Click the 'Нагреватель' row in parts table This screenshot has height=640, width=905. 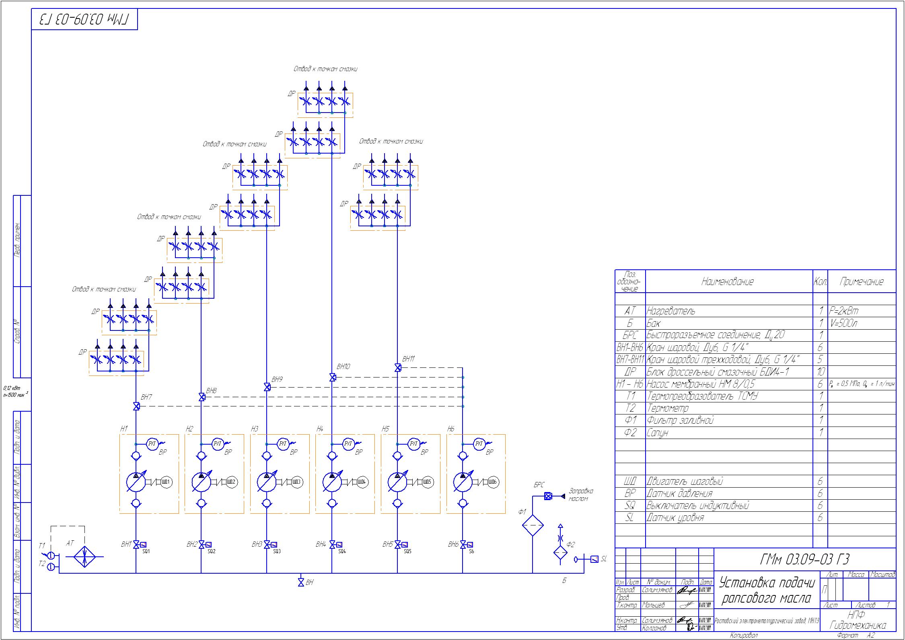click(671, 311)
